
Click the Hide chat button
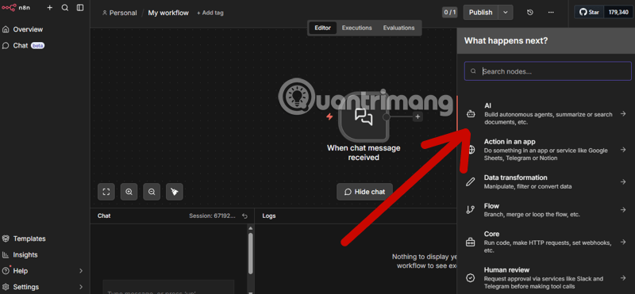click(x=364, y=192)
